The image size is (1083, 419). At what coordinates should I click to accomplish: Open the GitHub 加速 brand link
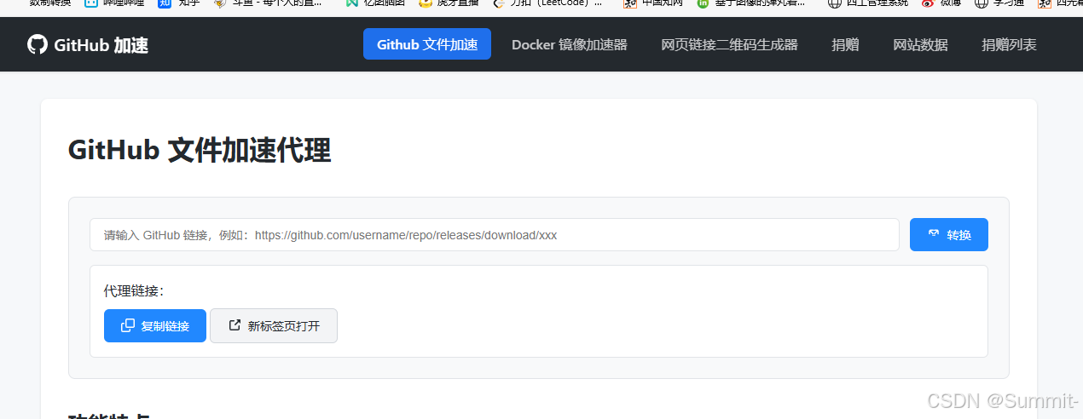pos(88,44)
